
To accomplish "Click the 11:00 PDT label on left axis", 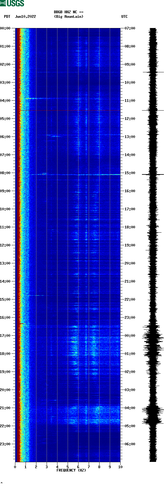I will pos(5,227).
